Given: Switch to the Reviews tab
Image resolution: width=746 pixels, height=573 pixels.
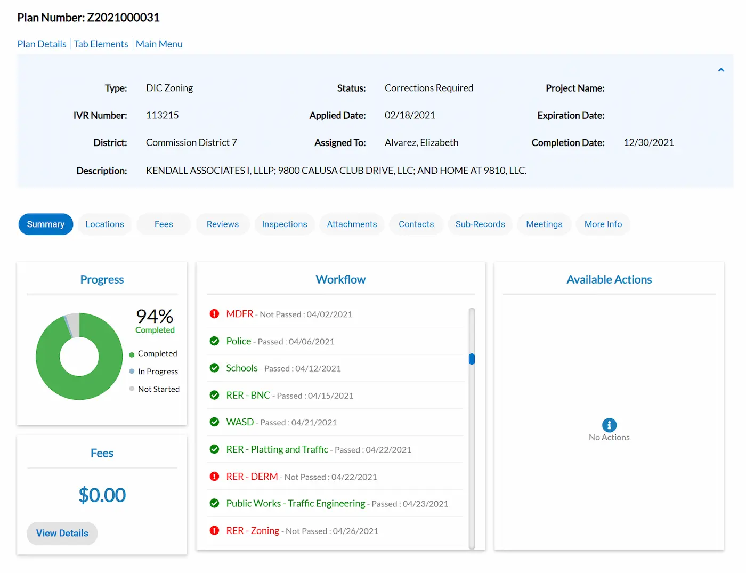Looking at the screenshot, I should pos(223,224).
